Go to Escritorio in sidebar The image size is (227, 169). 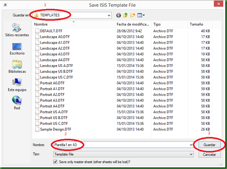pos(17,49)
